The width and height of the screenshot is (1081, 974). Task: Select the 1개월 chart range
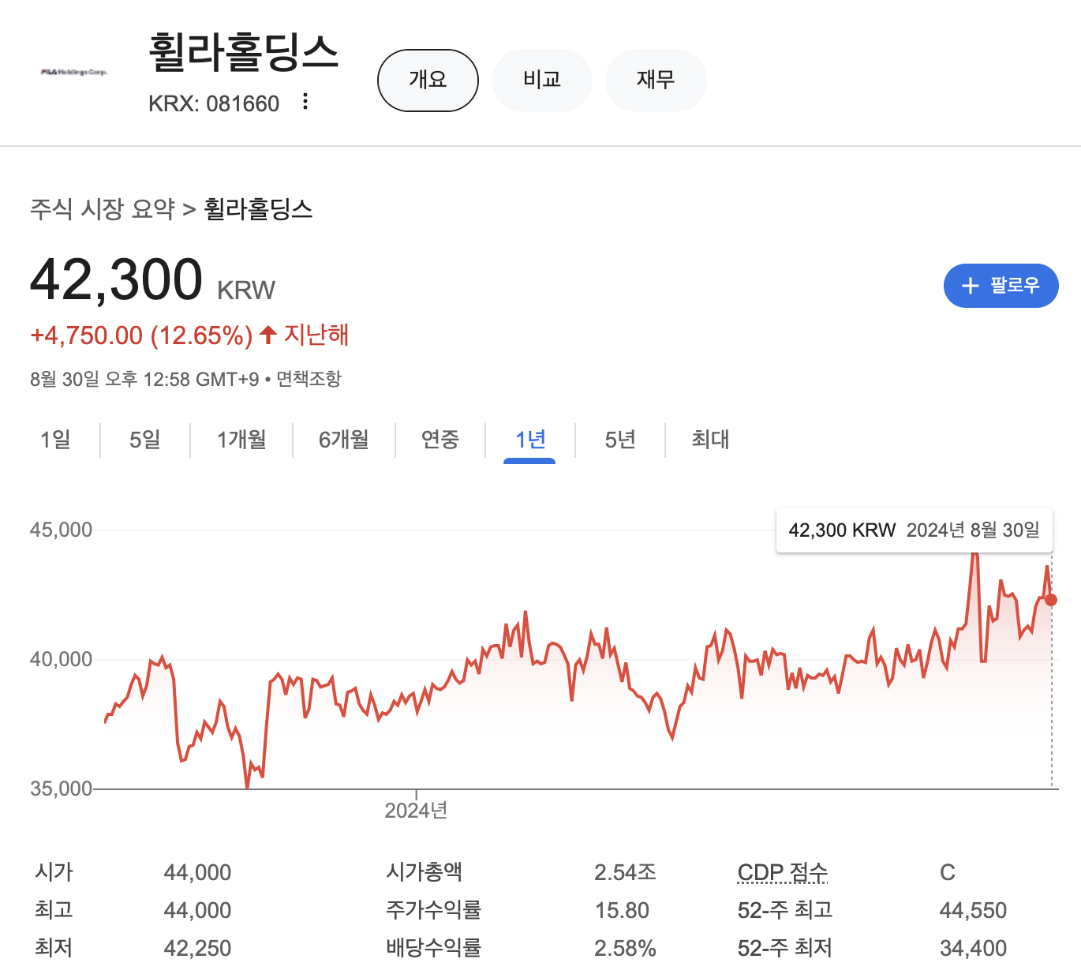pos(241,440)
